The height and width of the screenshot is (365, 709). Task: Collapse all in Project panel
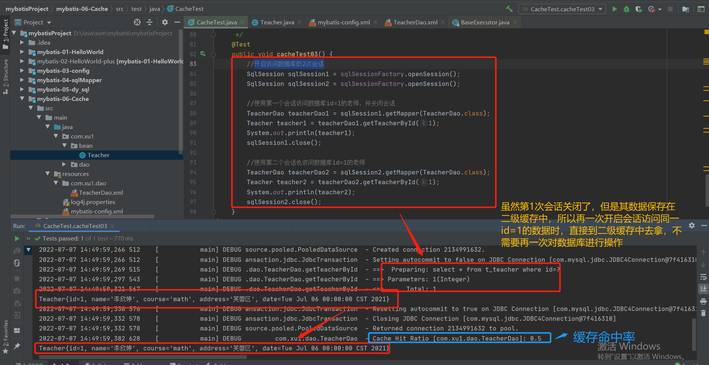pos(150,22)
